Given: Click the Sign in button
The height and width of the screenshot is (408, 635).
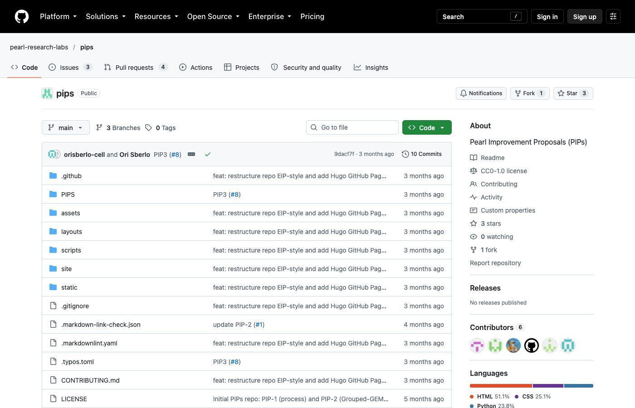Looking at the screenshot, I should 547,16.
